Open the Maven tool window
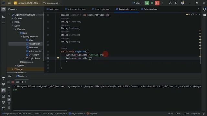The height and width of the screenshot is (116, 207). click(204, 15)
